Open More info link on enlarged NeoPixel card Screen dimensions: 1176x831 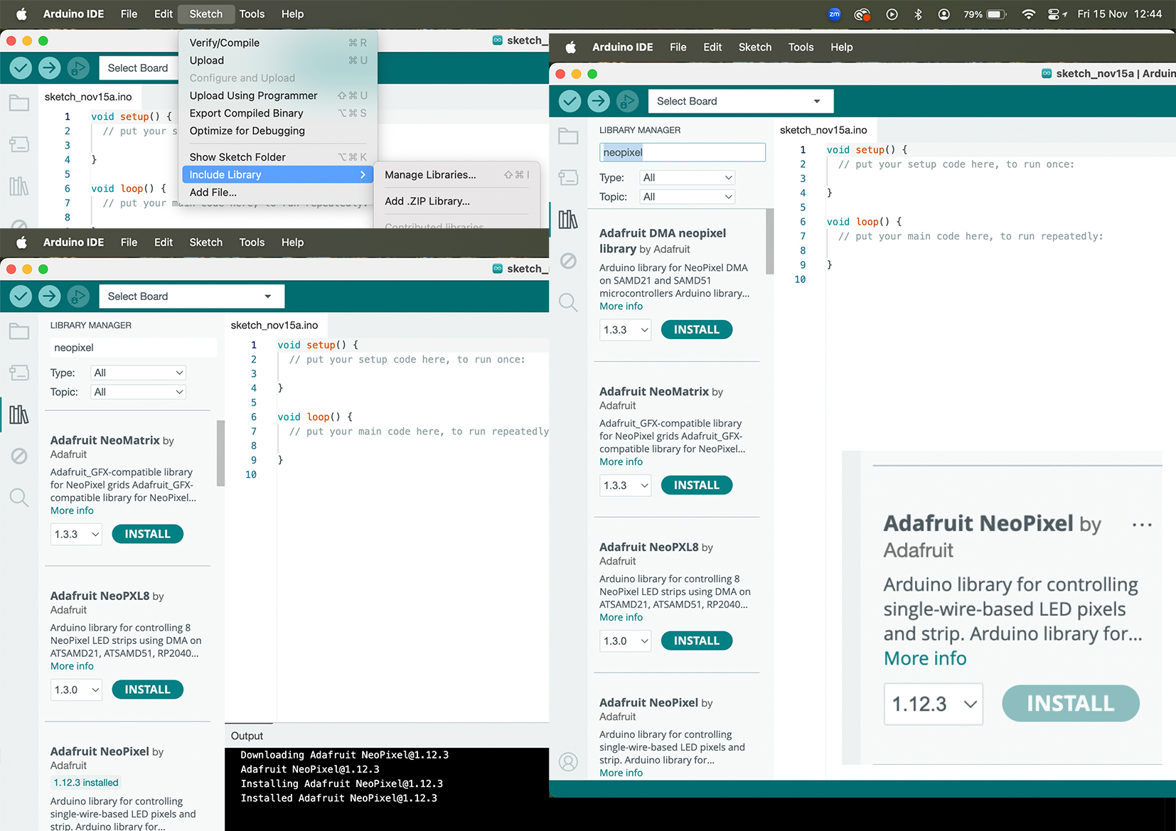pos(924,658)
